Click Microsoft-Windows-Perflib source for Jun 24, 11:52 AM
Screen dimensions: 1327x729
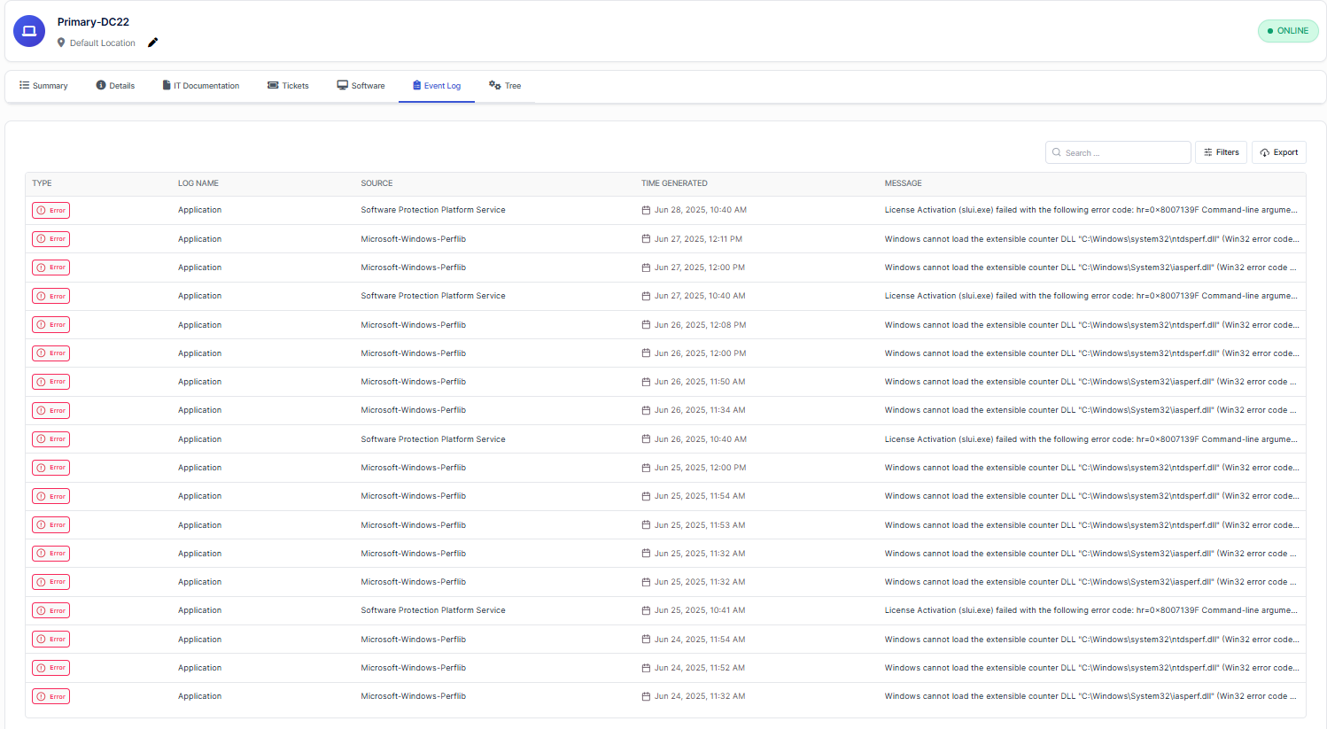(x=414, y=668)
